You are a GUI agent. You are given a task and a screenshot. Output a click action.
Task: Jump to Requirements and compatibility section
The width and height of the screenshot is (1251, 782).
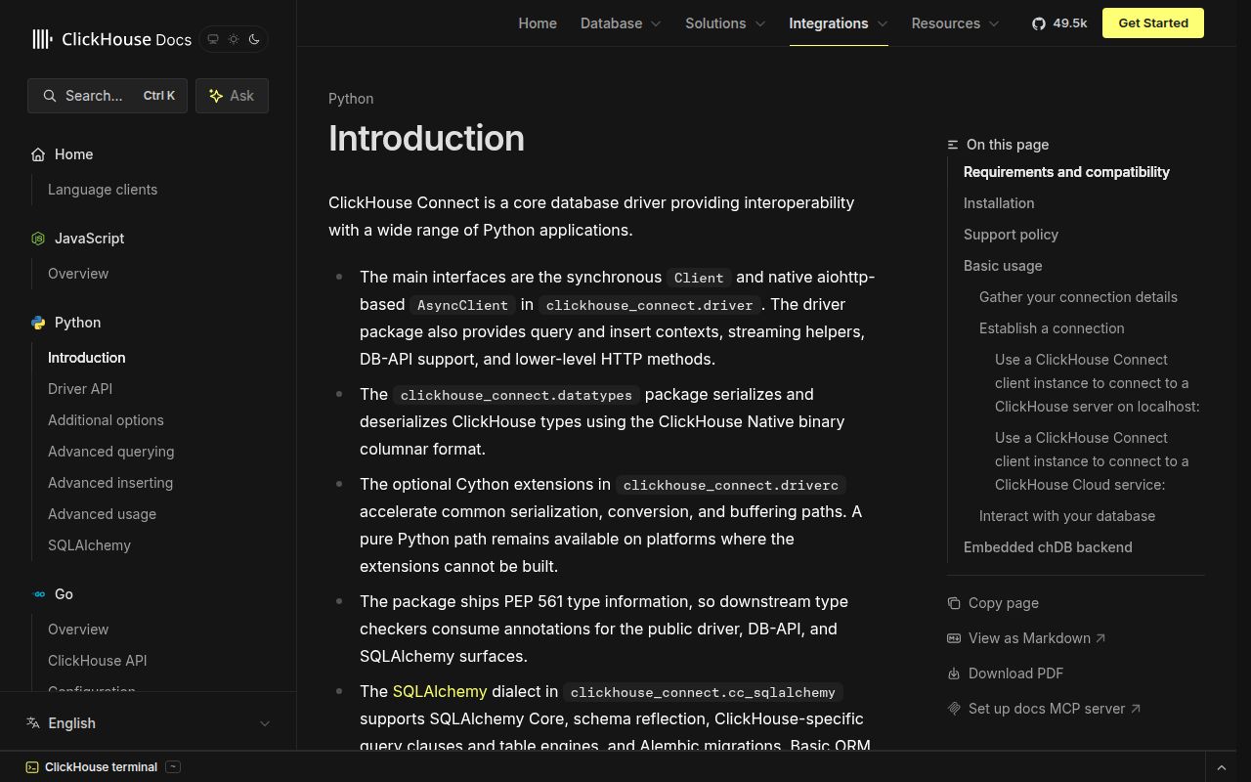[1066, 172]
